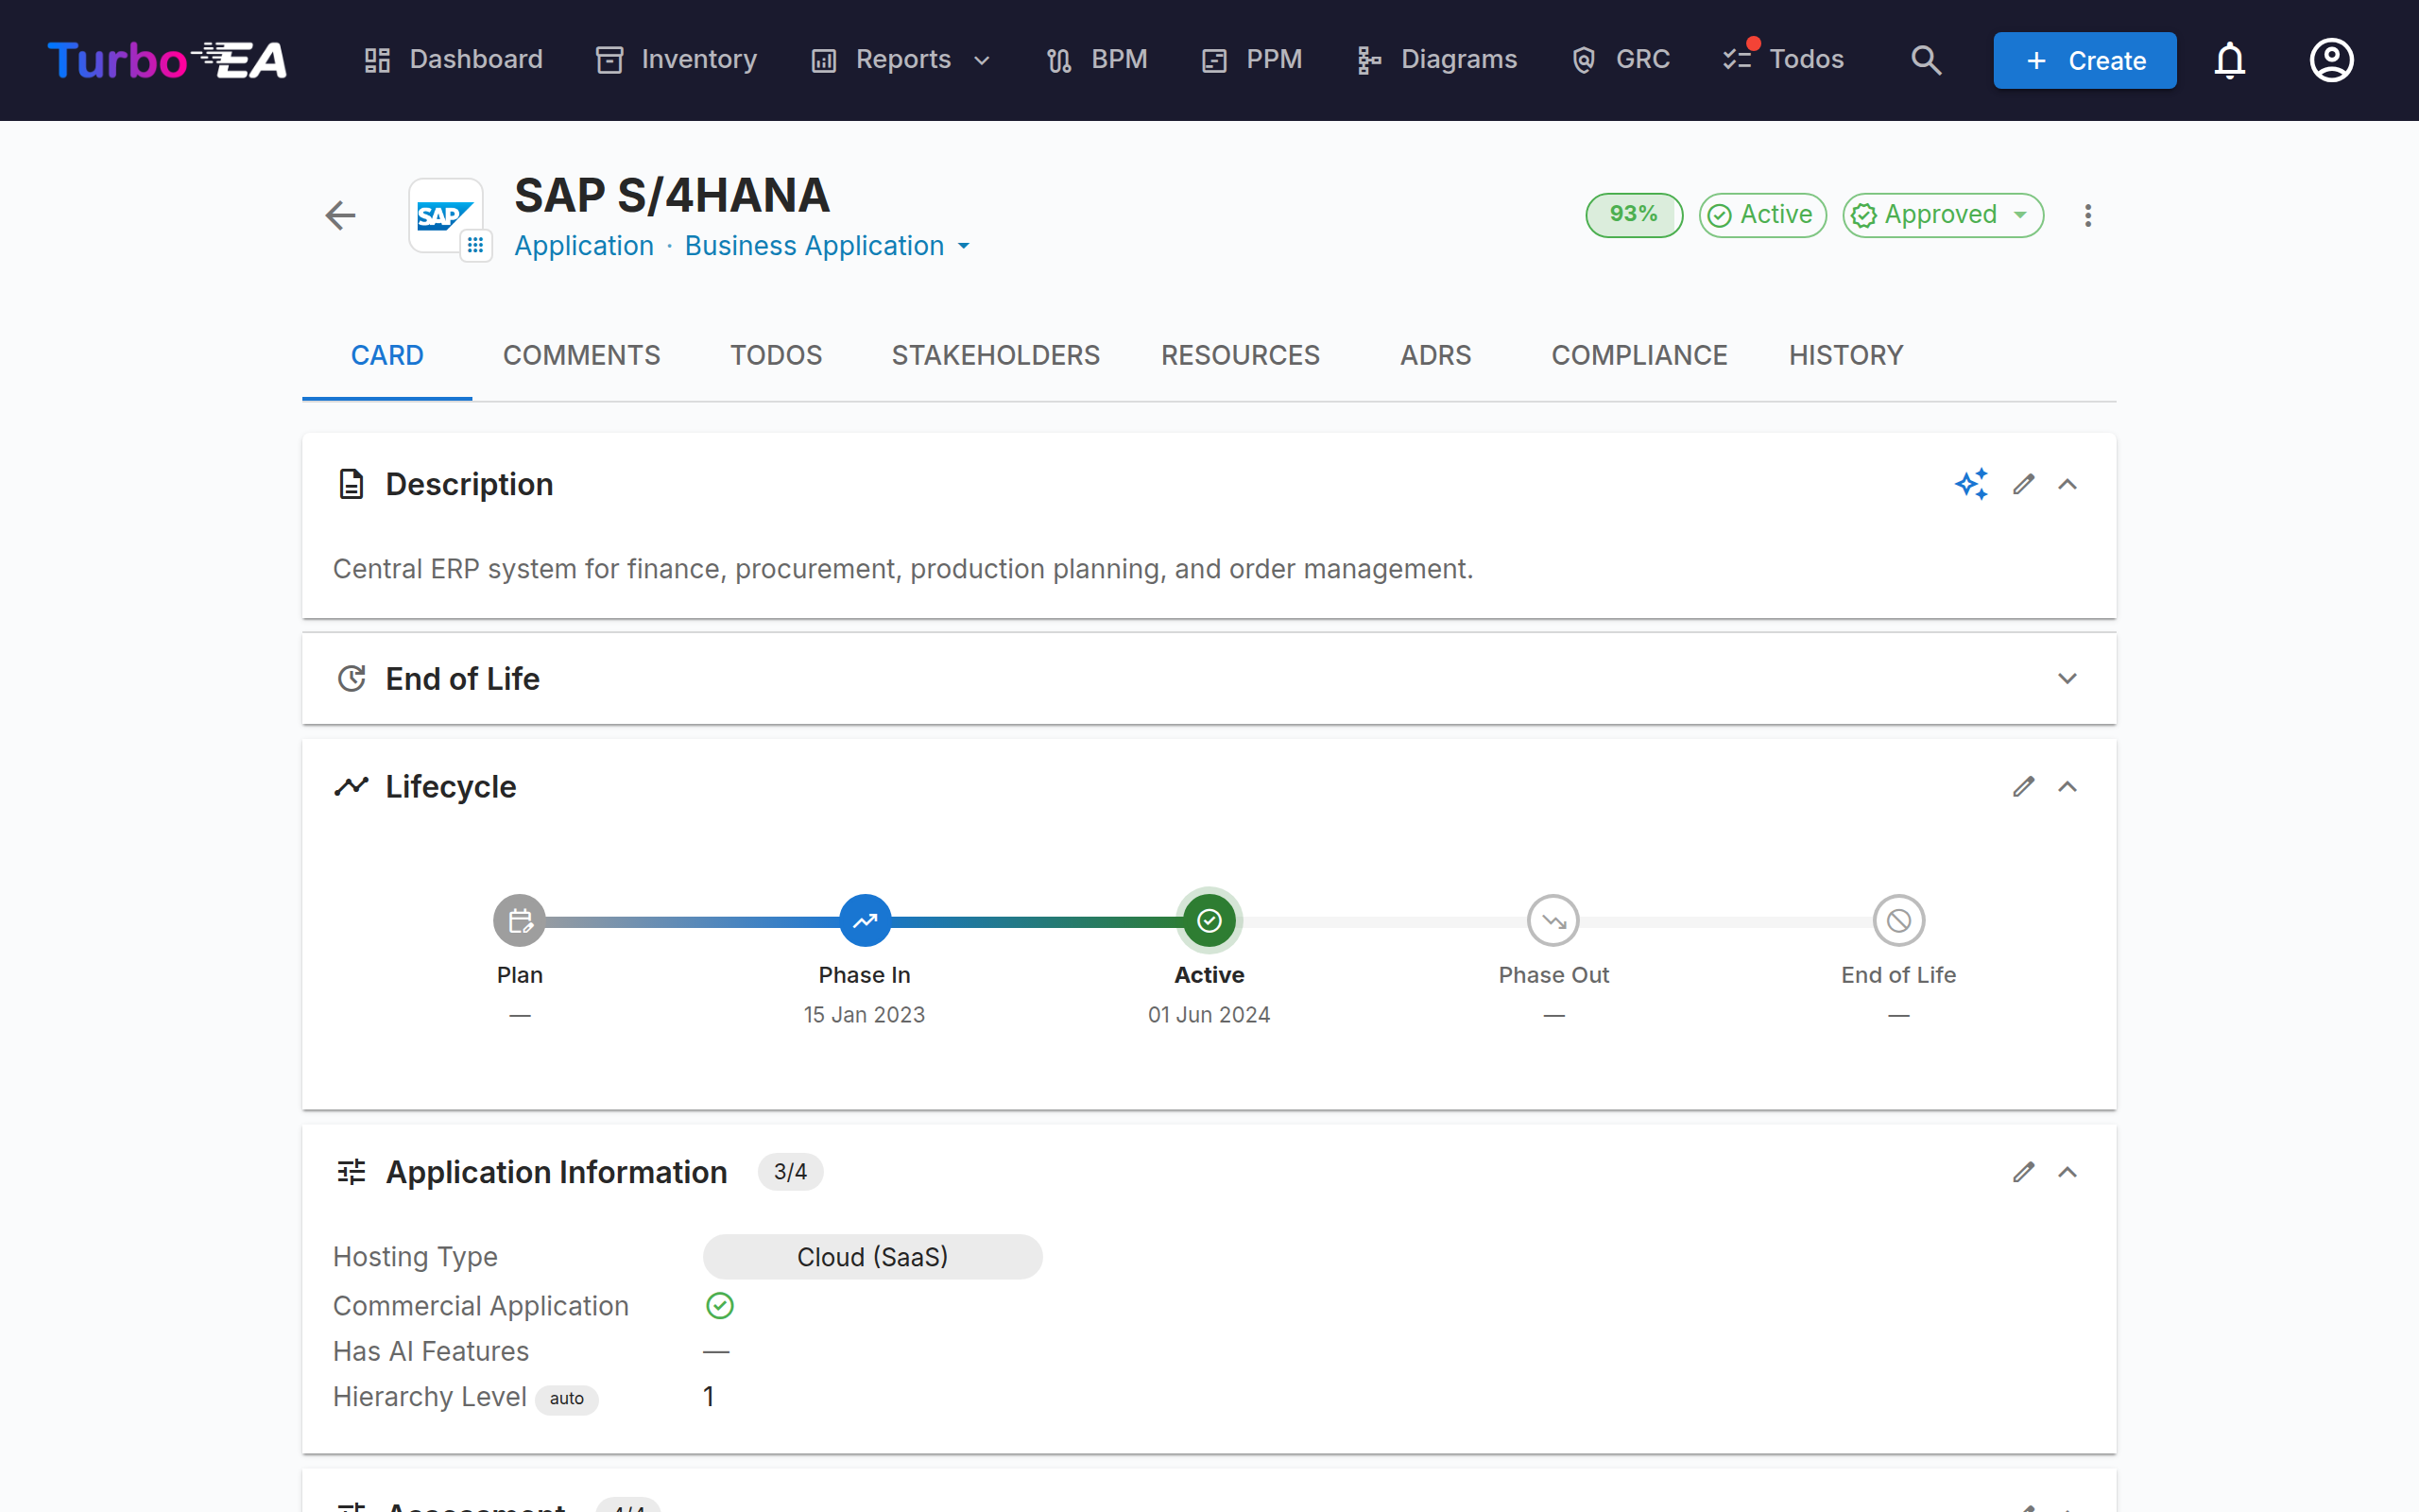This screenshot has height=1512, width=2419.
Task: Edit the Lifecycle section with pencil icon
Action: coord(2024,787)
